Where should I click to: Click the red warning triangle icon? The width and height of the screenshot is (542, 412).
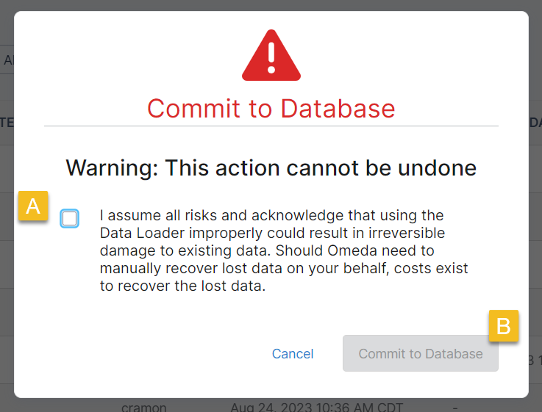coord(271,60)
